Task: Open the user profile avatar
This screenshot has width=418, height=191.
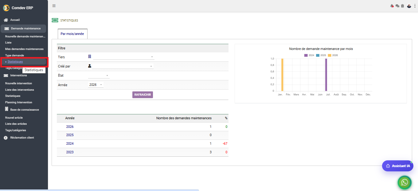Action: point(409,6)
